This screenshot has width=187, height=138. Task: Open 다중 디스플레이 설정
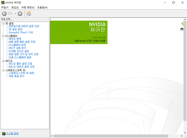coord(20,57)
